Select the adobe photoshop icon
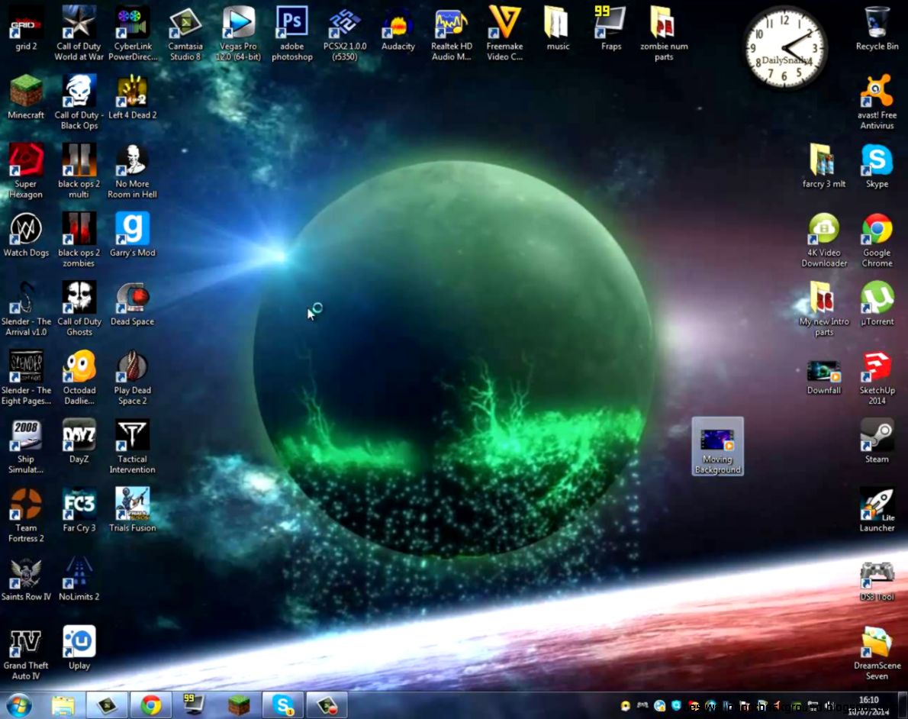 pos(291,33)
